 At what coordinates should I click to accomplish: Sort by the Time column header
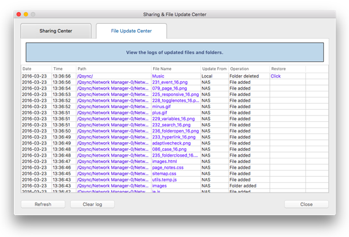click(64, 69)
